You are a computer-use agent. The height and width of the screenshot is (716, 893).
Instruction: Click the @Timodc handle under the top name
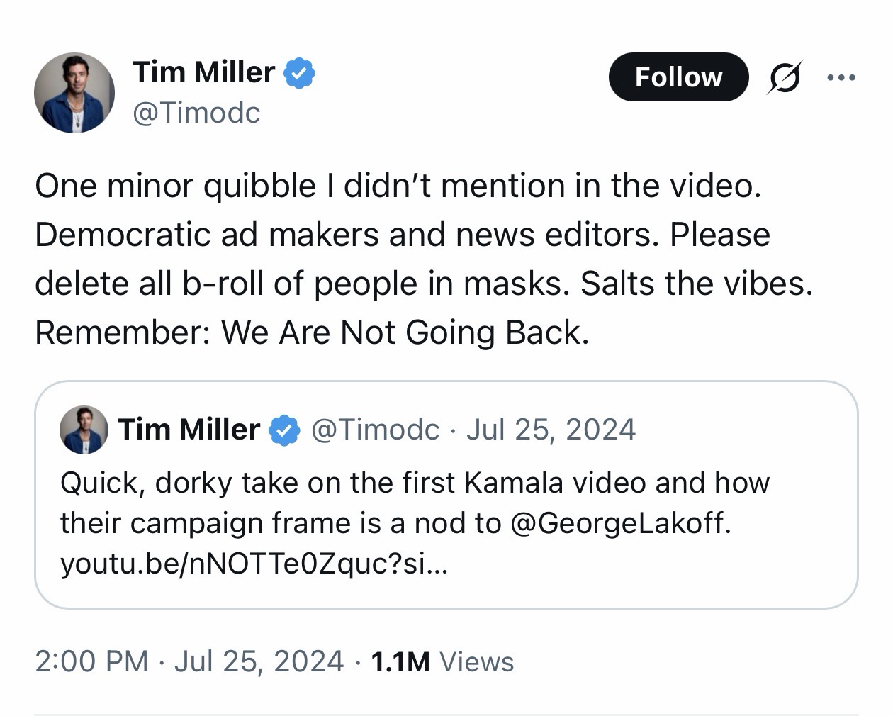point(196,112)
